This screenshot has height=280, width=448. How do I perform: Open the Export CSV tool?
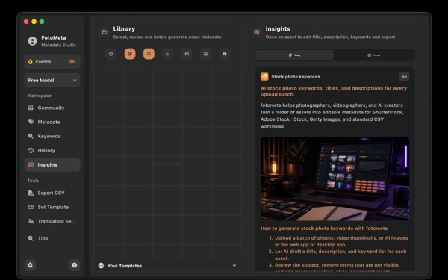(52, 193)
